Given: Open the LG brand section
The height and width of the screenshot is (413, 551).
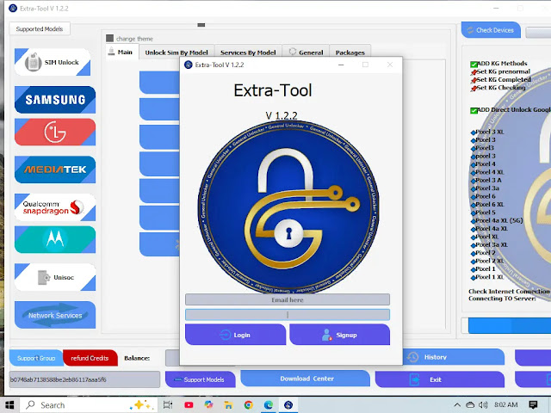Looking at the screenshot, I should pyautogui.click(x=55, y=132).
